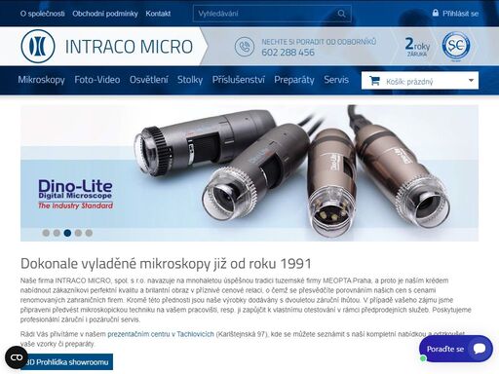This screenshot has width=499, height=374.
Task: Click the Dino-Lite microscope banner
Action: point(249,173)
